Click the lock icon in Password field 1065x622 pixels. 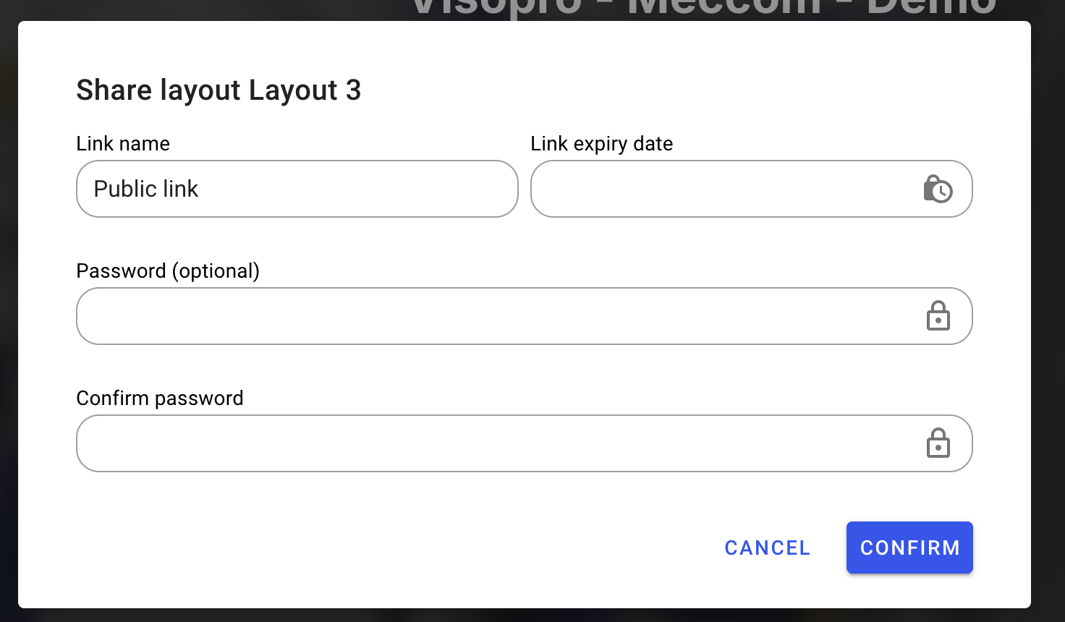pyautogui.click(x=938, y=316)
